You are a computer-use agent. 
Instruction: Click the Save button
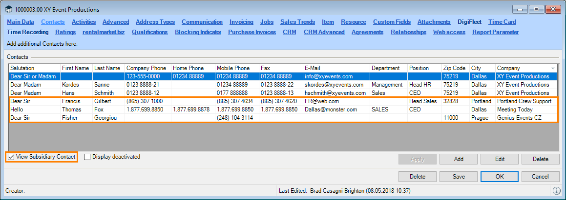pos(459,177)
